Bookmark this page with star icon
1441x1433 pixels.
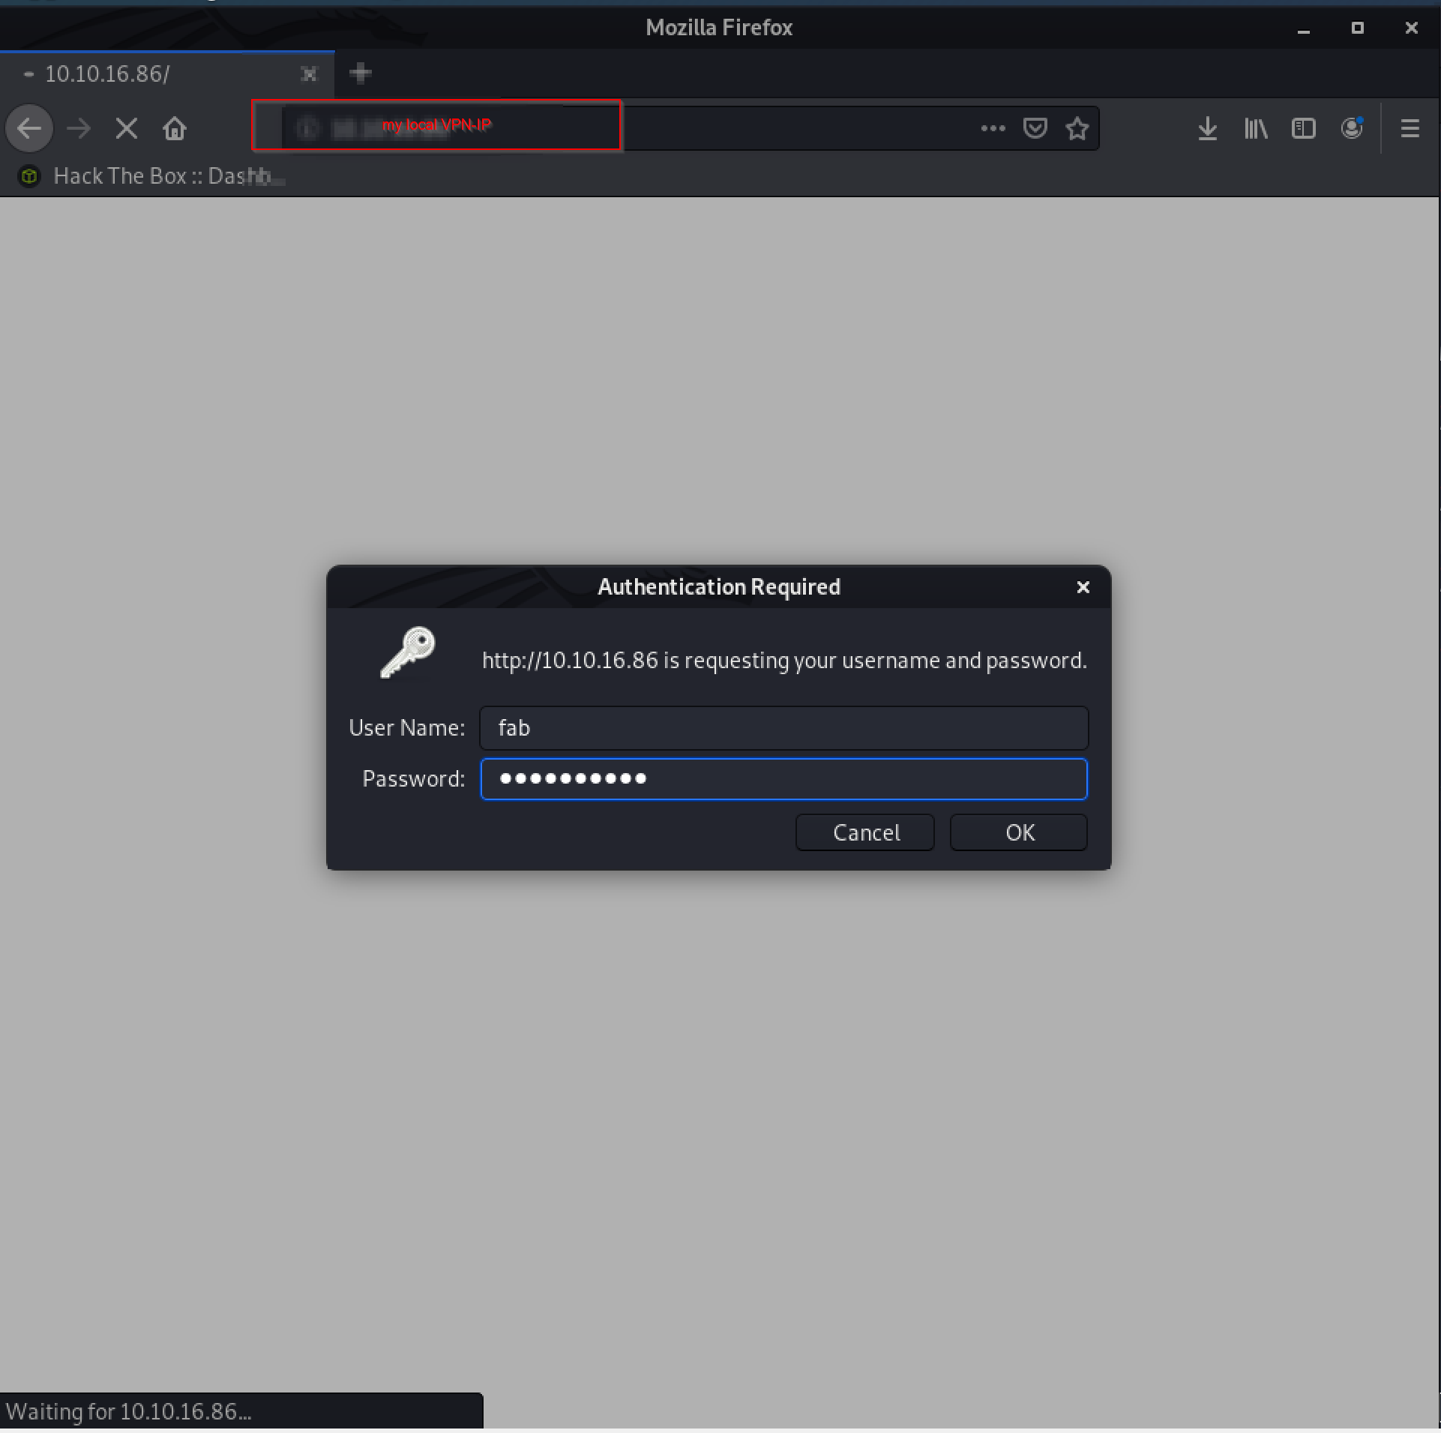[1077, 129]
